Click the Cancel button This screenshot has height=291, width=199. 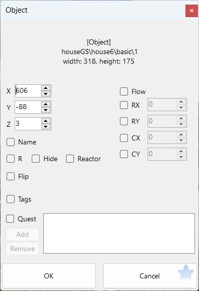150,276
